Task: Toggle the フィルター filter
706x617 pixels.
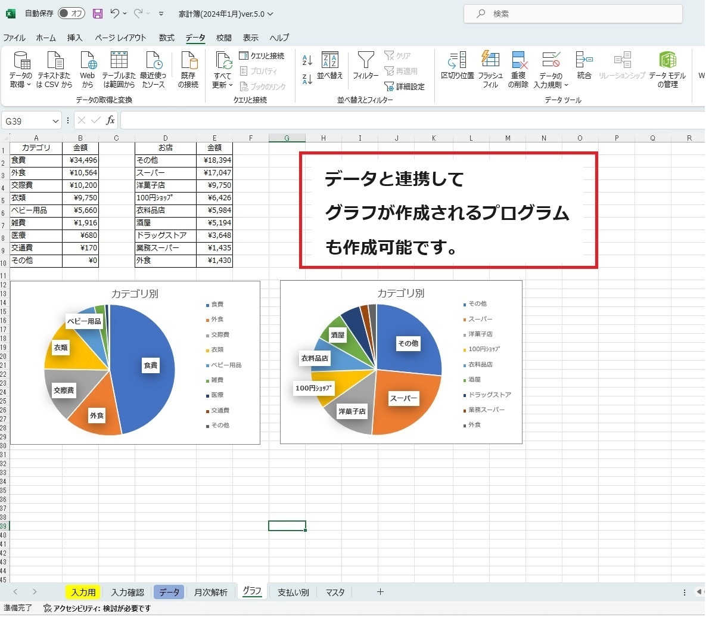Action: pyautogui.click(x=366, y=66)
